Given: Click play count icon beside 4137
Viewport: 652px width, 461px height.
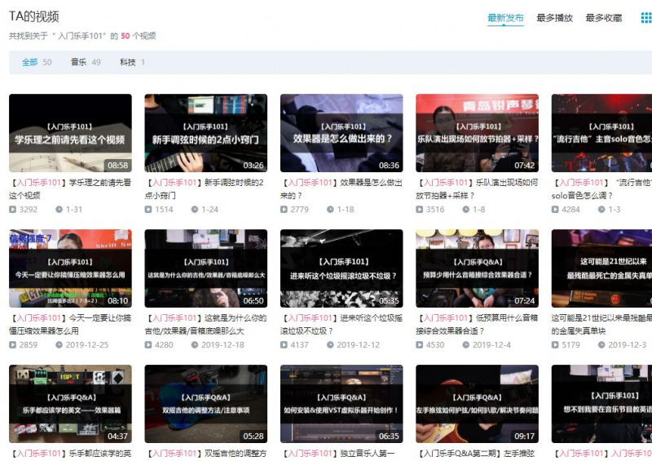Looking at the screenshot, I should click(x=284, y=345).
